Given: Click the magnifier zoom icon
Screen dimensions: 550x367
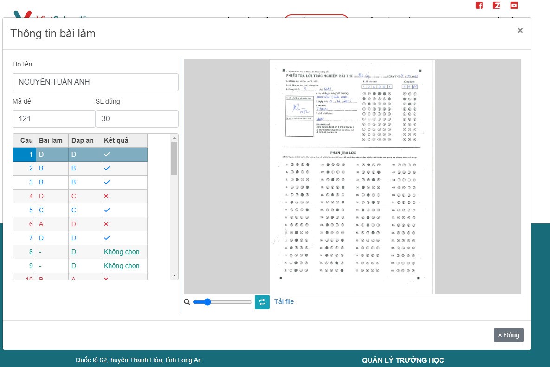Looking at the screenshot, I should (x=187, y=302).
